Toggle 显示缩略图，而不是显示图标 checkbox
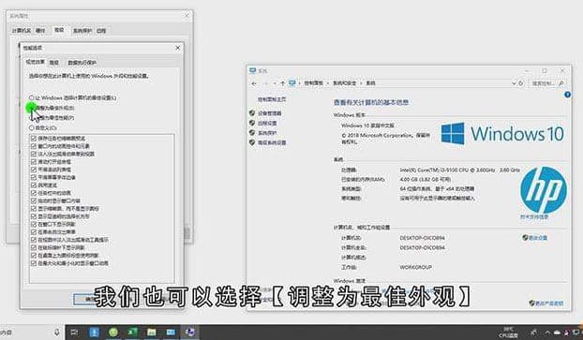 [x=34, y=209]
